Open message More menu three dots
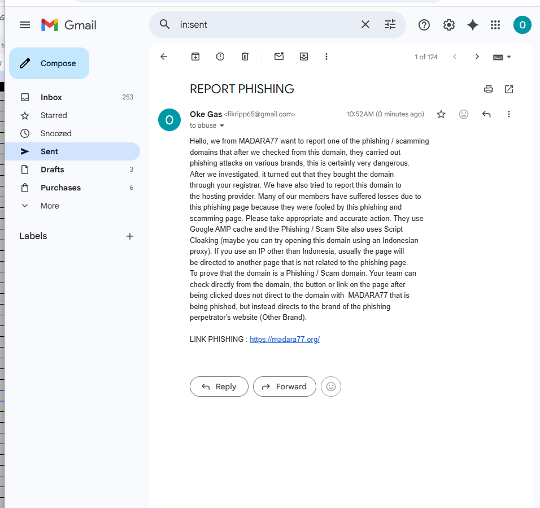540x508 pixels. (509, 114)
